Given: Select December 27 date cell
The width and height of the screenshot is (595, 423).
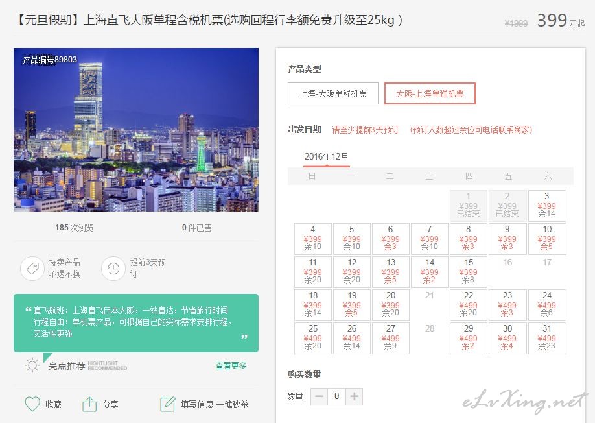Looking at the screenshot, I should [390, 338].
